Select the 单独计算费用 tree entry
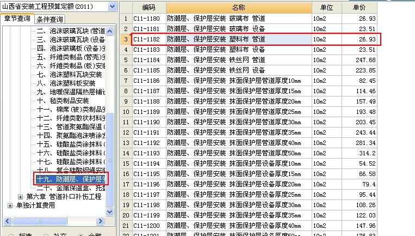 36,205
